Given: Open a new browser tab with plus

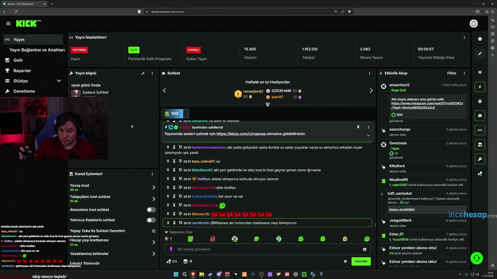Looking at the screenshot, I should click(x=52, y=4).
